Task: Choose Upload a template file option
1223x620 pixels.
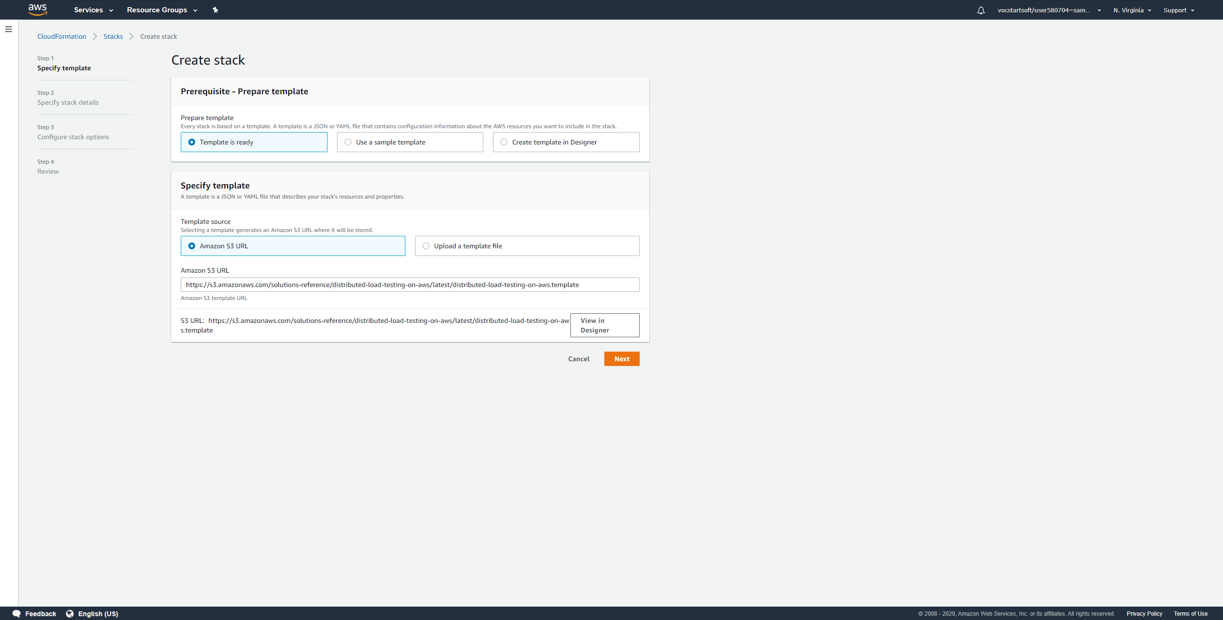Action: click(x=527, y=246)
